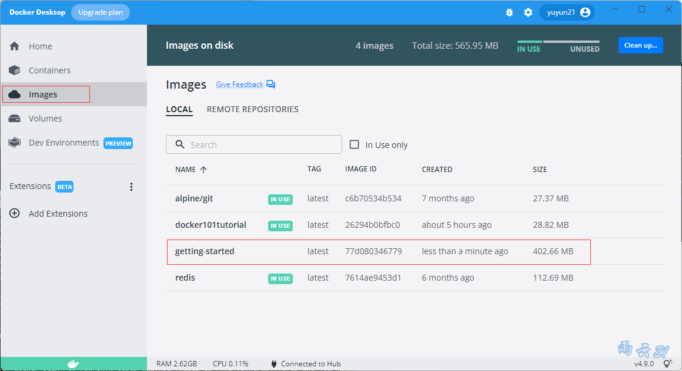Sort by the TAG column header
This screenshot has height=371, width=682.
click(x=314, y=169)
